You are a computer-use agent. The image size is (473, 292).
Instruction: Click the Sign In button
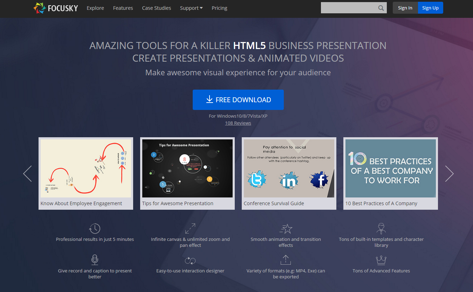point(405,8)
